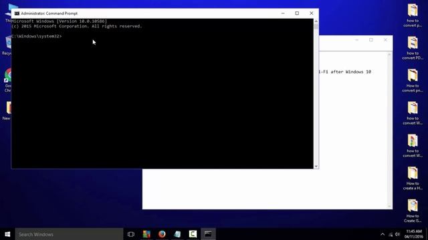Click the C:\Windows\system32> prompt line
Image resolution: width=428 pixels, height=240 pixels.
point(37,36)
